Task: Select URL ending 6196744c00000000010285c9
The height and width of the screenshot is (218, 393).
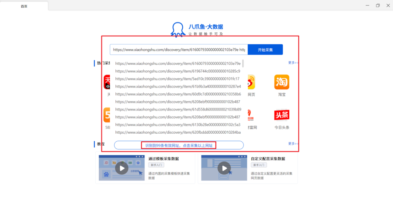Action: [178, 71]
